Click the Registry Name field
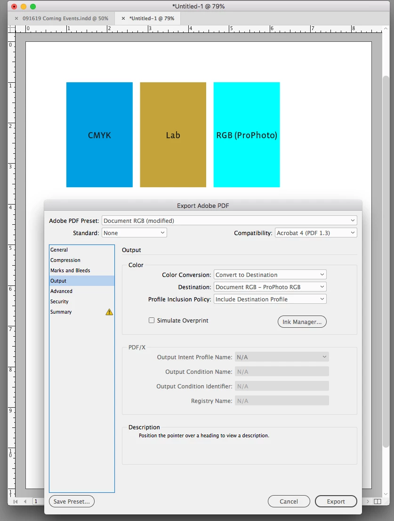394x521 pixels. (x=282, y=401)
